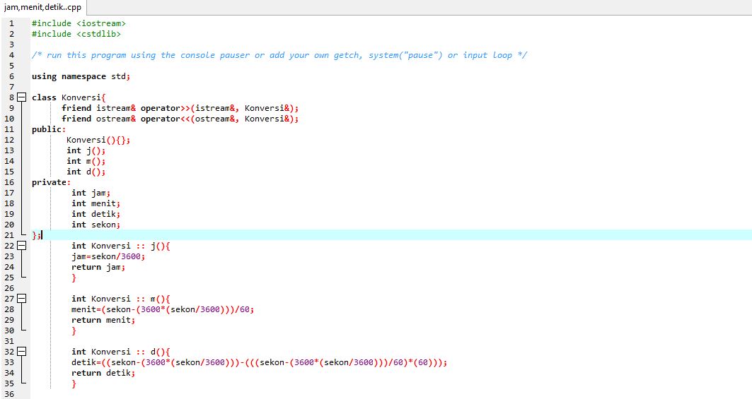The image size is (752, 399).
Task: Click the 'int d();' declaration
Action: (86, 172)
